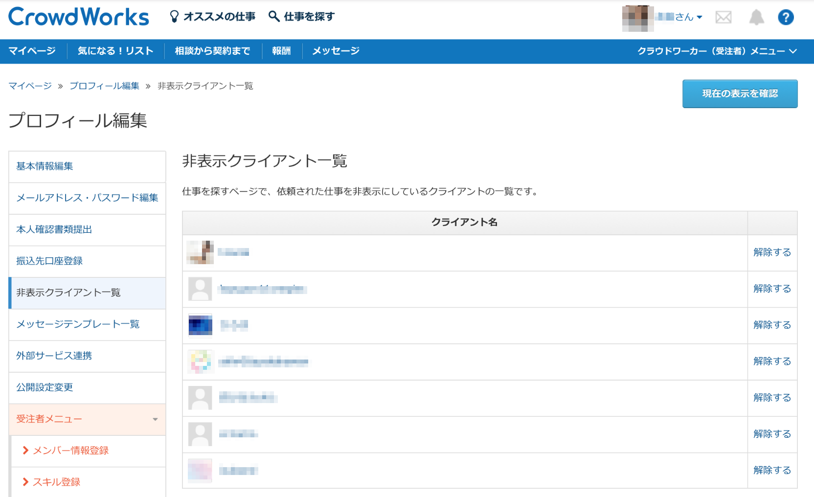Click the blue help question mark icon
Viewport: 814px width, 497px height.
pyautogui.click(x=786, y=18)
